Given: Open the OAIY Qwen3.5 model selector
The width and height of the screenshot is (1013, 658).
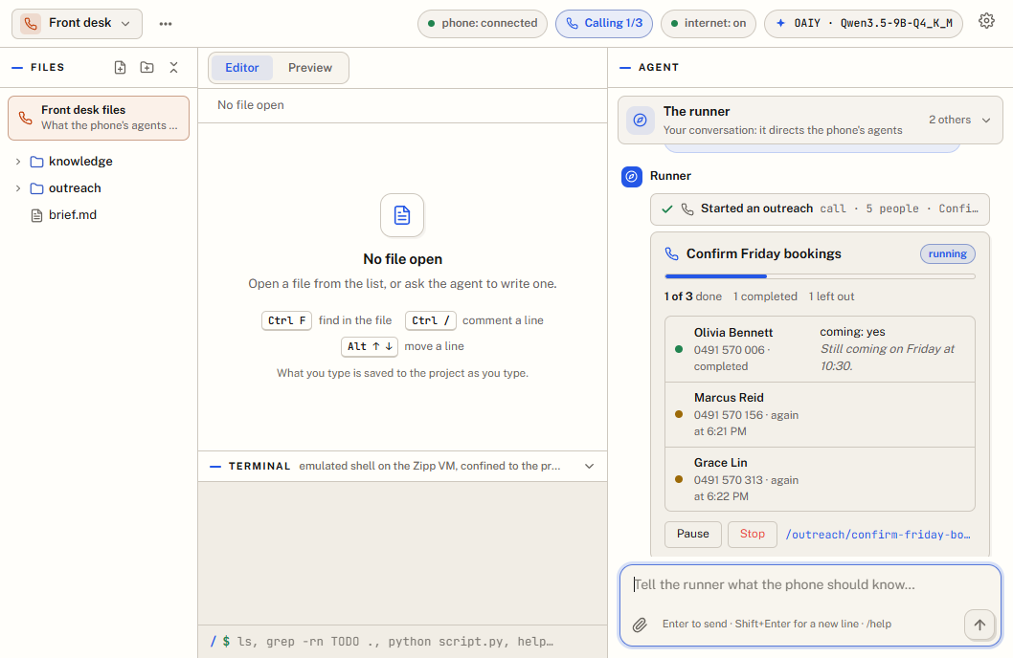Looking at the screenshot, I should 864,23.
